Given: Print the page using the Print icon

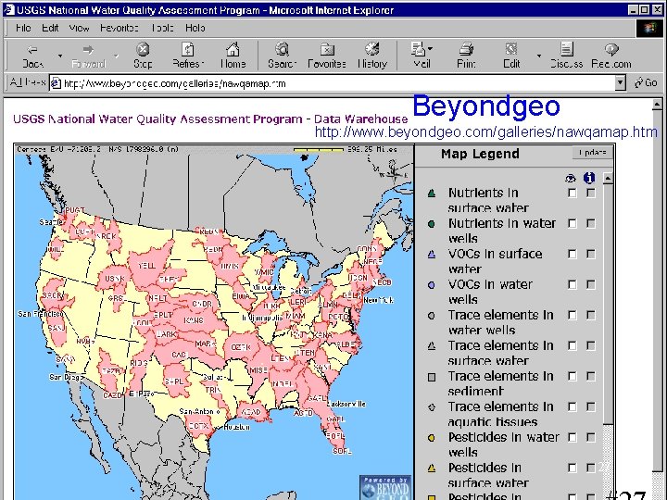Looking at the screenshot, I should point(466,56).
